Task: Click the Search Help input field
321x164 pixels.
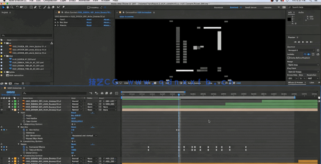Action: pyautogui.click(x=305, y=7)
